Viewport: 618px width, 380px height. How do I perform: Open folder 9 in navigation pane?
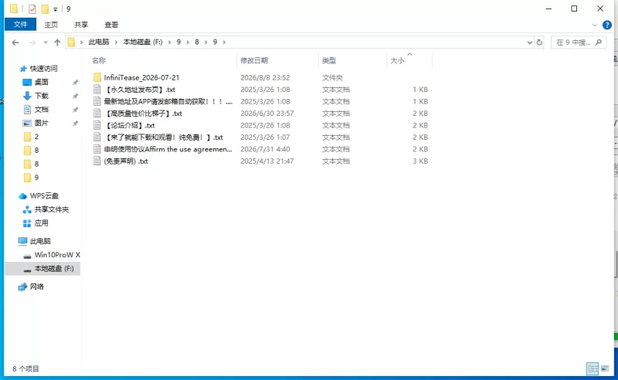pos(36,178)
